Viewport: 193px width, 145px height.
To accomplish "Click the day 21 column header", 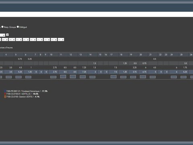I will [153, 54].
